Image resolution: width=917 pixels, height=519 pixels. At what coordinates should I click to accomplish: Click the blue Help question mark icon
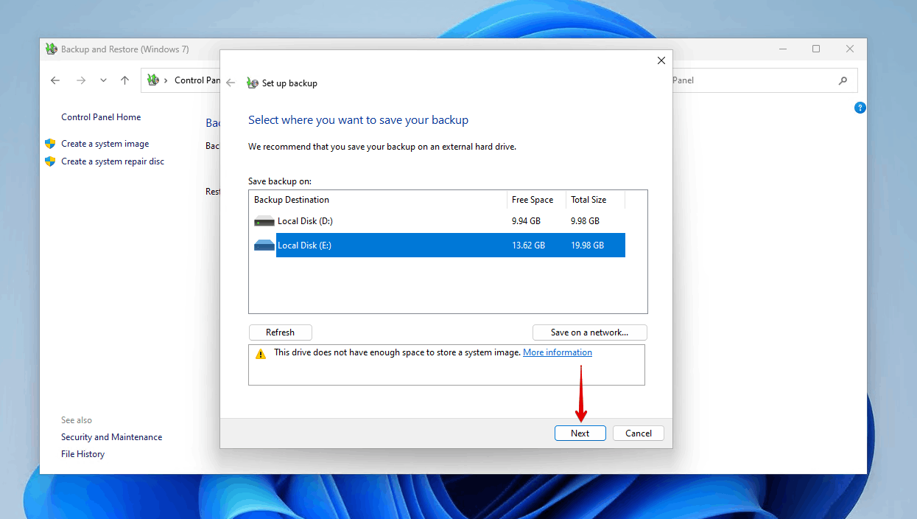point(860,108)
